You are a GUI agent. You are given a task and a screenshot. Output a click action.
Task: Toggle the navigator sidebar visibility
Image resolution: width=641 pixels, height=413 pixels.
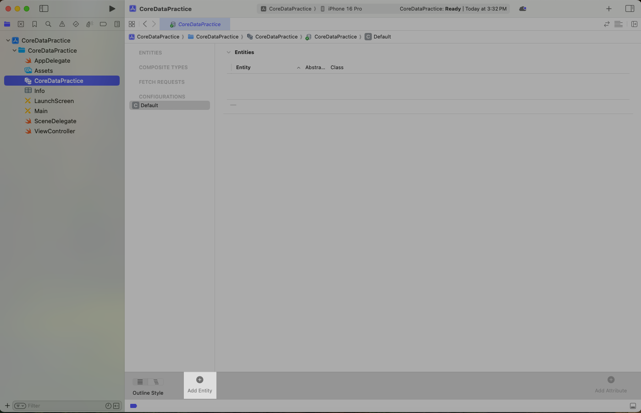click(x=44, y=9)
